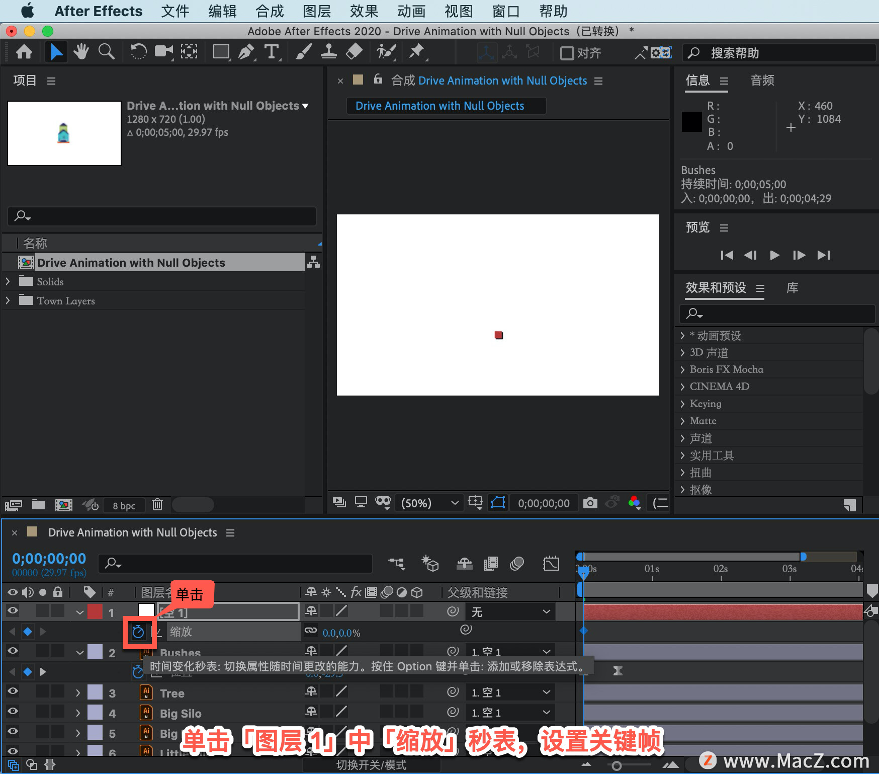Select the Camera tool

click(x=163, y=52)
